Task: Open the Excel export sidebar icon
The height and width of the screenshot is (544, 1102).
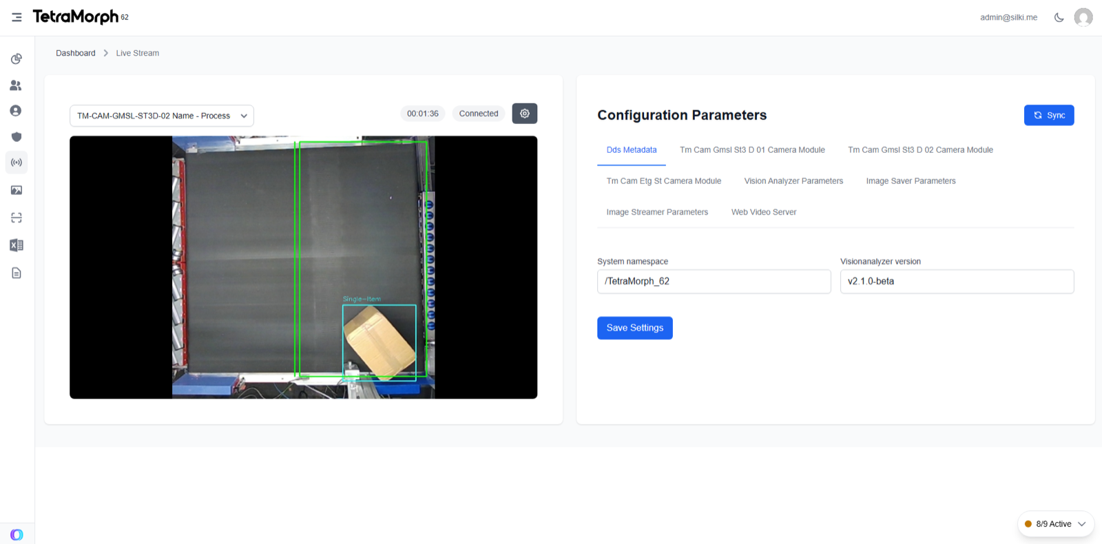Action: pyautogui.click(x=17, y=245)
